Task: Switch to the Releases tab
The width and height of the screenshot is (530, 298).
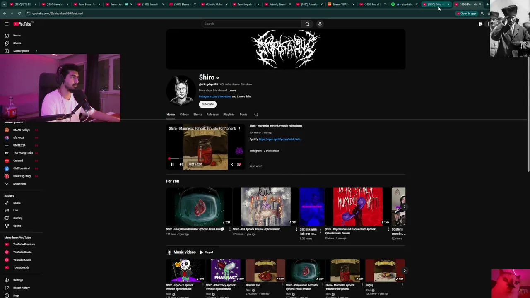Action: click(x=212, y=115)
